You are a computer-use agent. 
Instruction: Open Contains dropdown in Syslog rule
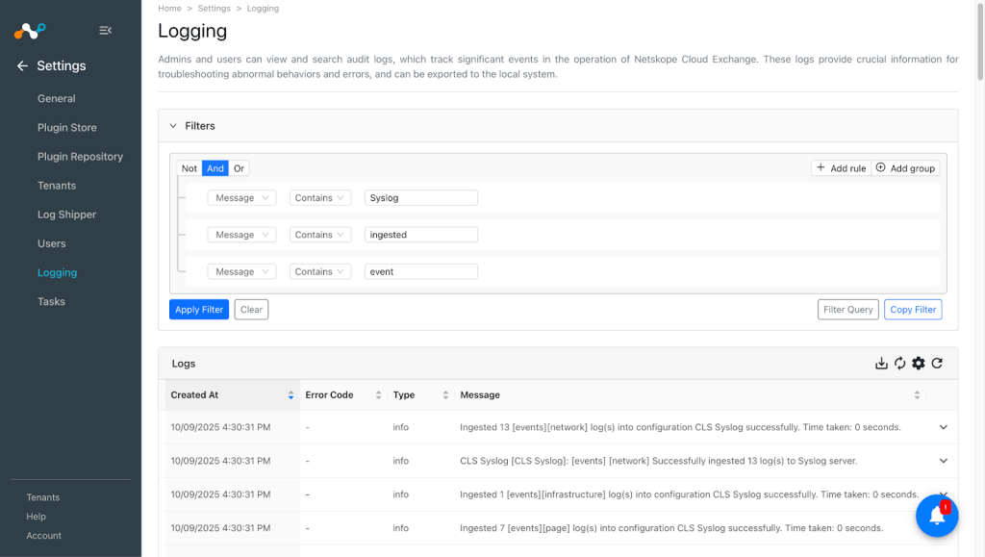coord(320,198)
